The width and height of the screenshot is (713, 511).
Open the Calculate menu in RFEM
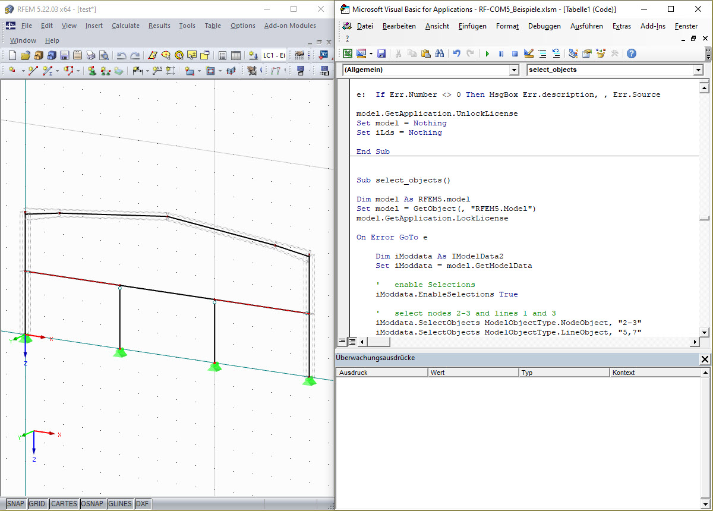(125, 26)
